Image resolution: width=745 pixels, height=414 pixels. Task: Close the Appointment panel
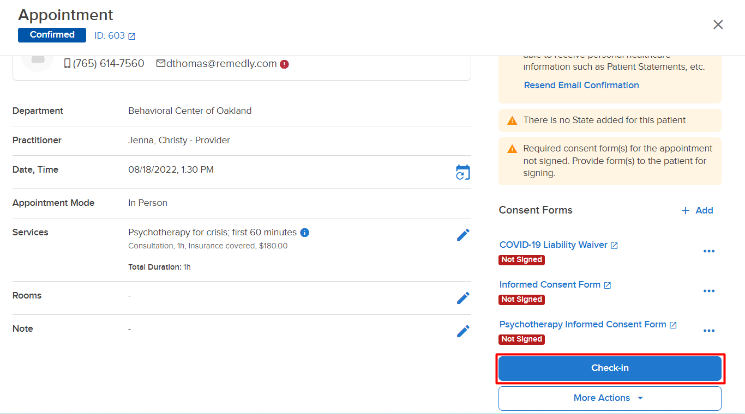click(x=718, y=25)
